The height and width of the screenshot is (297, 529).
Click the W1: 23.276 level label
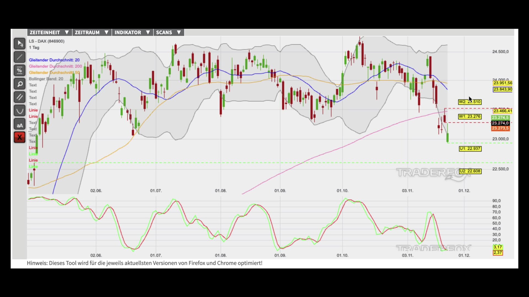(x=469, y=117)
